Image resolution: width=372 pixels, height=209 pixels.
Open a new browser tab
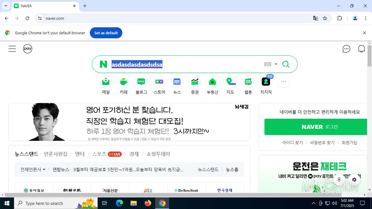pos(85,6)
